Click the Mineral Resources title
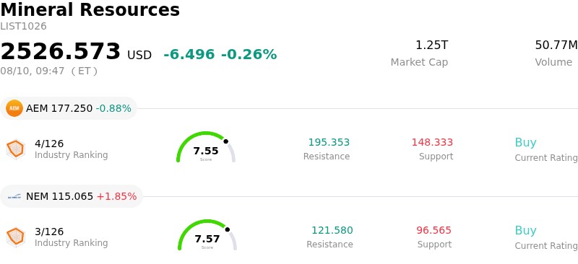578x264 pixels. pos(90,9)
